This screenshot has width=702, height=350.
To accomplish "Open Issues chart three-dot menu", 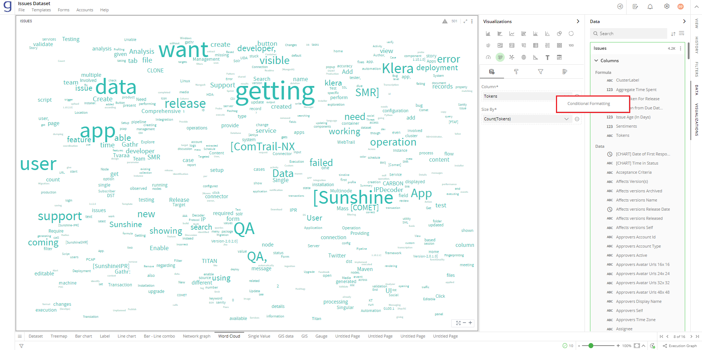I will 472,21.
